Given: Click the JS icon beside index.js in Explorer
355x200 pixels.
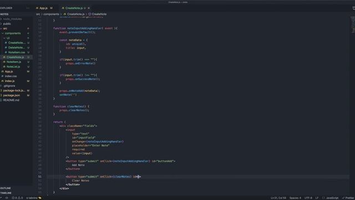Looking at the screenshot, I should [2, 81].
